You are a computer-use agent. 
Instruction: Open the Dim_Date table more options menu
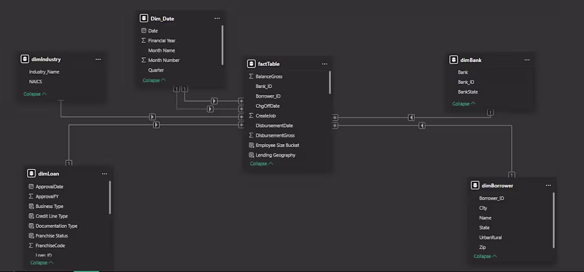pyautogui.click(x=217, y=18)
